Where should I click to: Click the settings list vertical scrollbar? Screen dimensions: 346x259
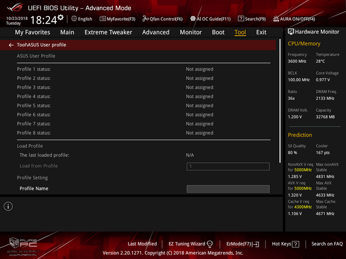pyautogui.click(x=280, y=101)
